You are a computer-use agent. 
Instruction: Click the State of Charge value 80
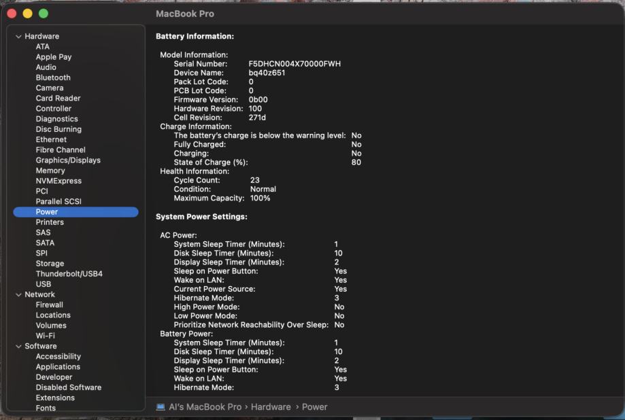[356, 162]
